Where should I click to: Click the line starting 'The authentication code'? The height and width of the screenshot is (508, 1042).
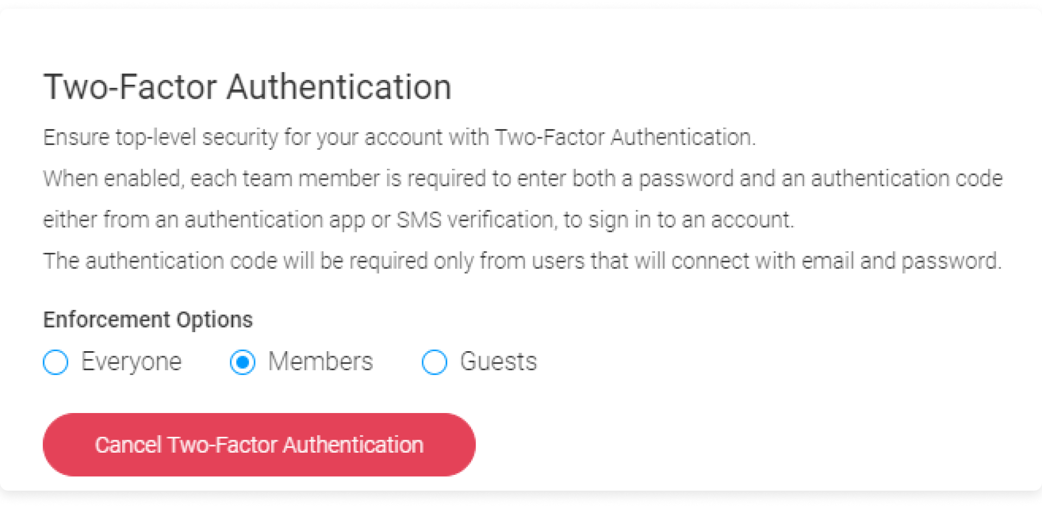click(522, 261)
